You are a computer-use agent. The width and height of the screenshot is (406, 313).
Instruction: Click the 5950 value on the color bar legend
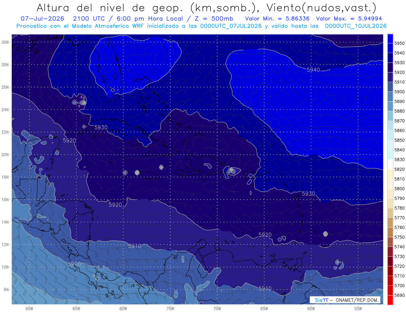400,43
